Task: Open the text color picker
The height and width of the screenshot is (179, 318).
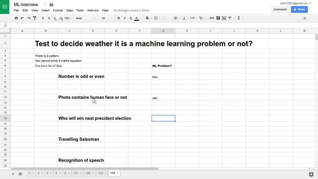Action: (137, 18)
